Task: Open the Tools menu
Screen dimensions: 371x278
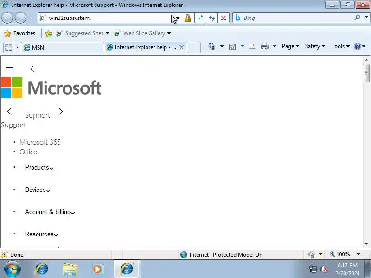Action: (340, 46)
